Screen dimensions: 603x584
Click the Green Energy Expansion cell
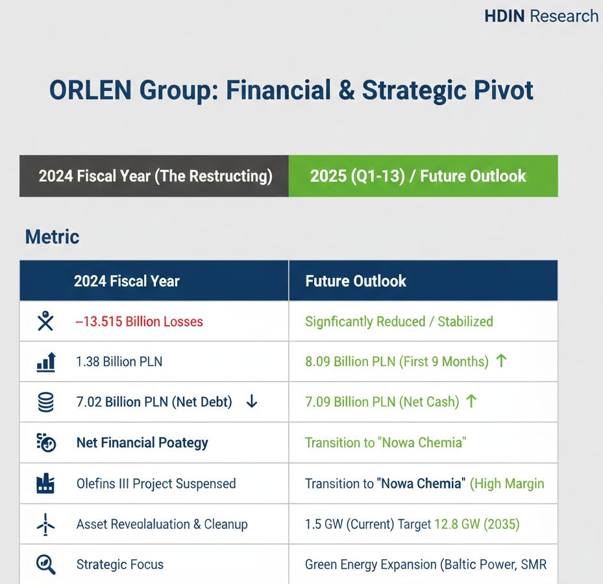(425, 565)
